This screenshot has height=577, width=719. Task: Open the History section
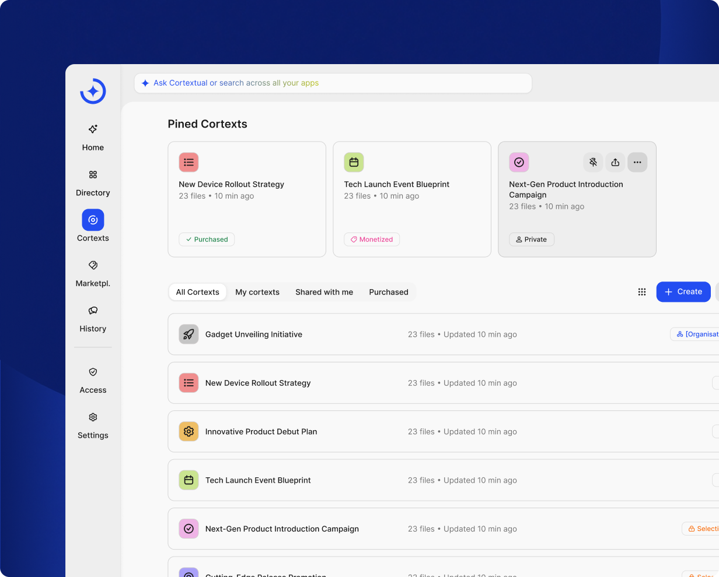coord(93,319)
